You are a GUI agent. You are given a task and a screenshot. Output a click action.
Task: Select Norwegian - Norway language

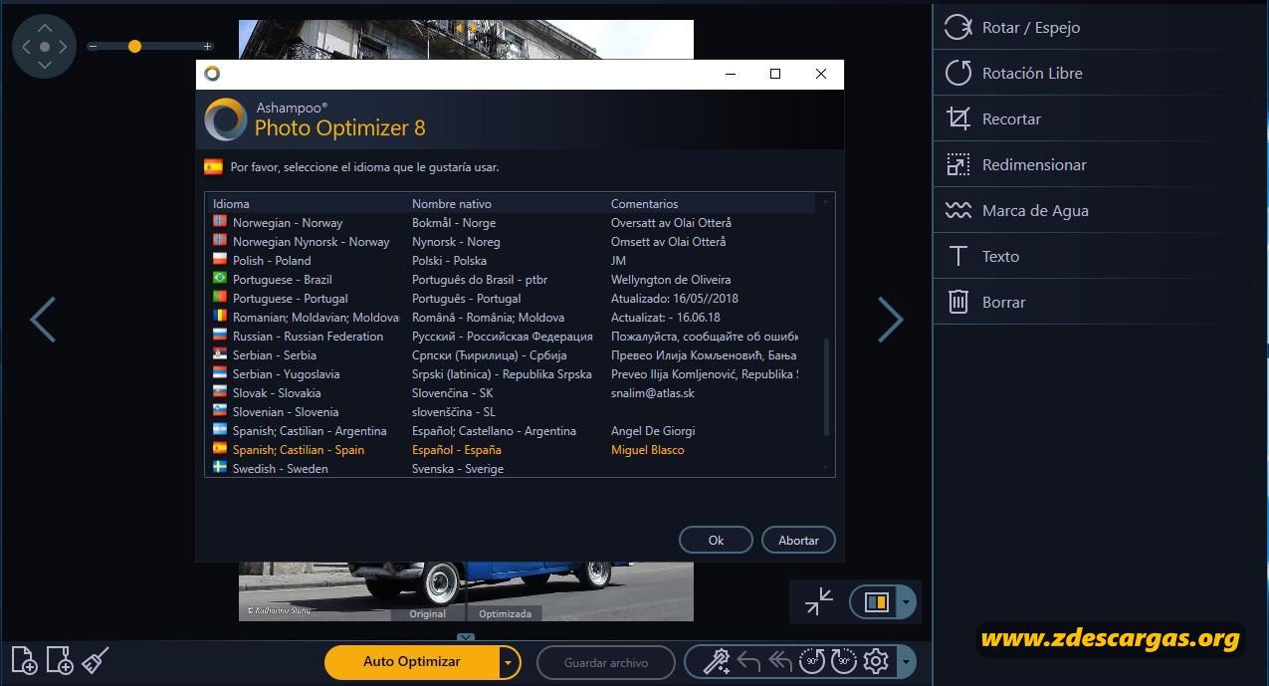tap(511, 223)
